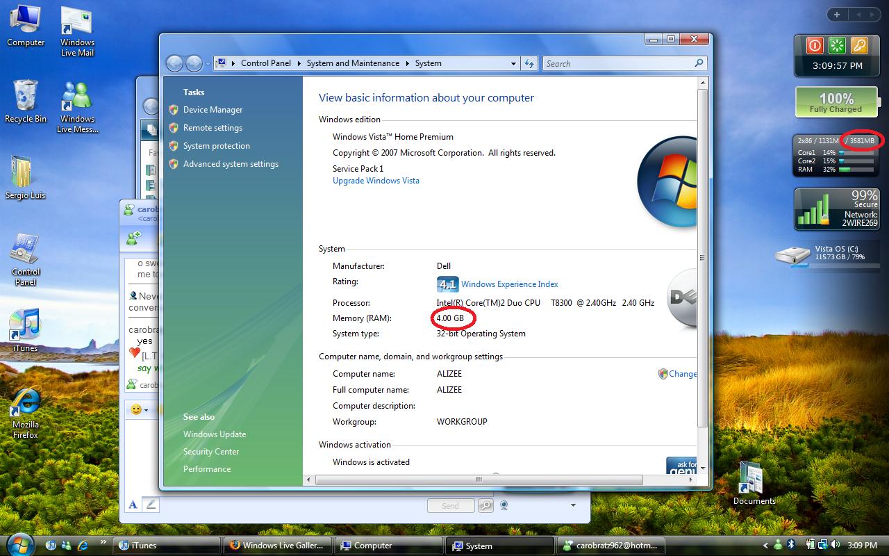
Task: Click the sidebar previous gadgets arrow
Action: click(x=858, y=15)
